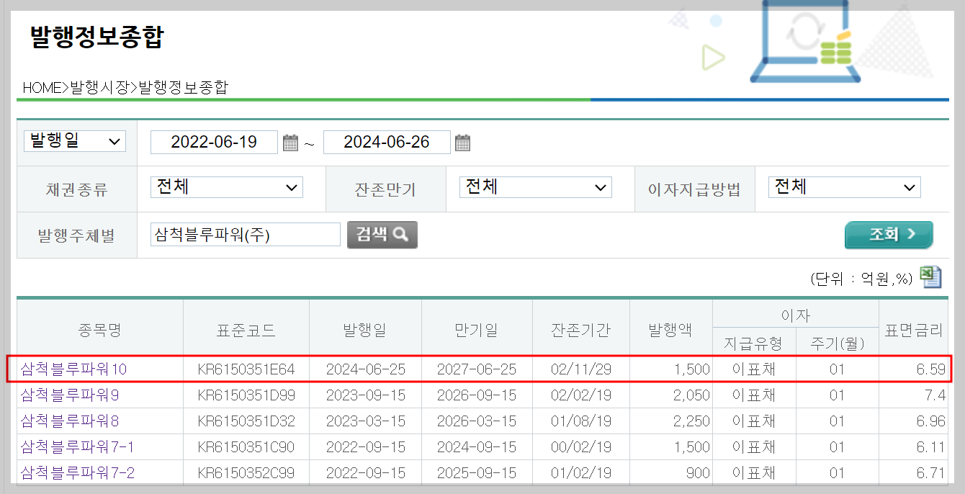Click the 발행정보종합 page title
965x494 pixels.
click(97, 37)
